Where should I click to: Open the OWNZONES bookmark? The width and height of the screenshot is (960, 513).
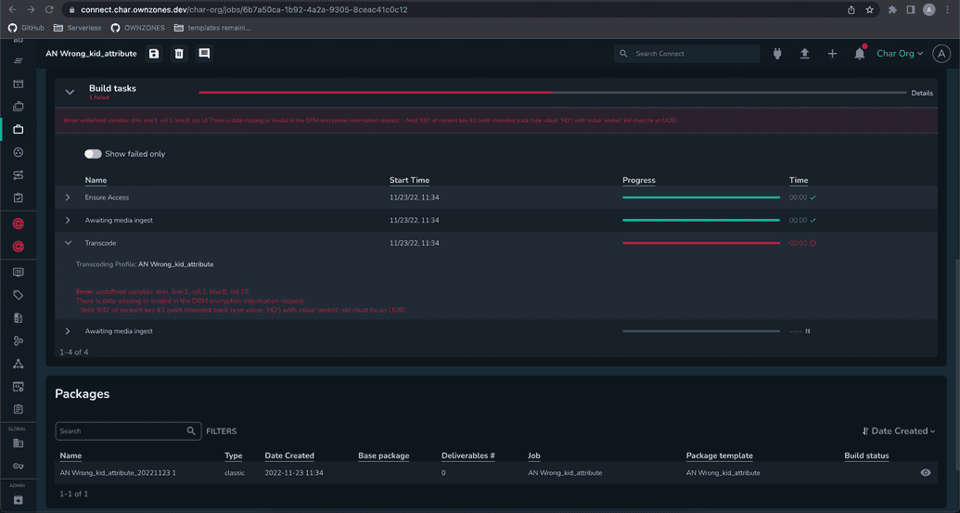[138, 28]
